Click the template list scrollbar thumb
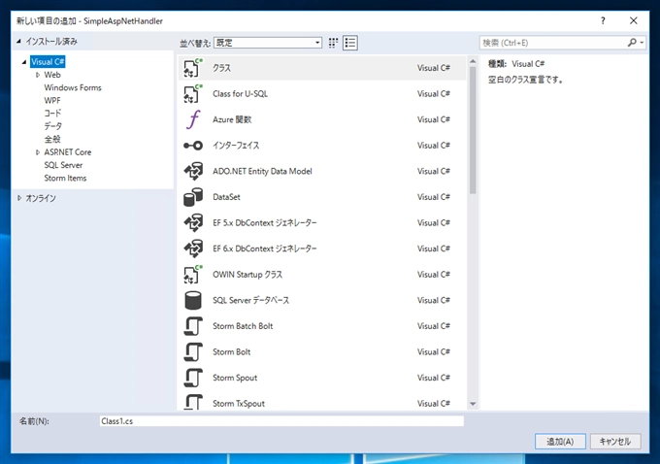The height and width of the screenshot is (464, 660). pos(473,130)
